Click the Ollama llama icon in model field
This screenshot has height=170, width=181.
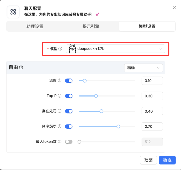[72, 49]
